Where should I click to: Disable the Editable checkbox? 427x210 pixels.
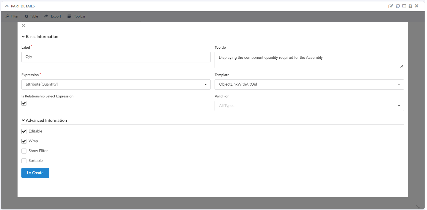coord(24,131)
